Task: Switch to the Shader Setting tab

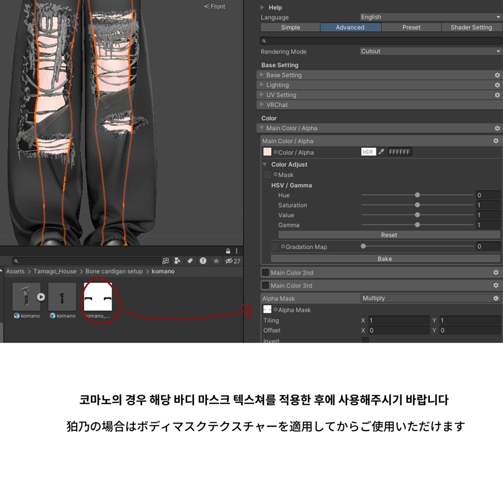Action: click(471, 28)
